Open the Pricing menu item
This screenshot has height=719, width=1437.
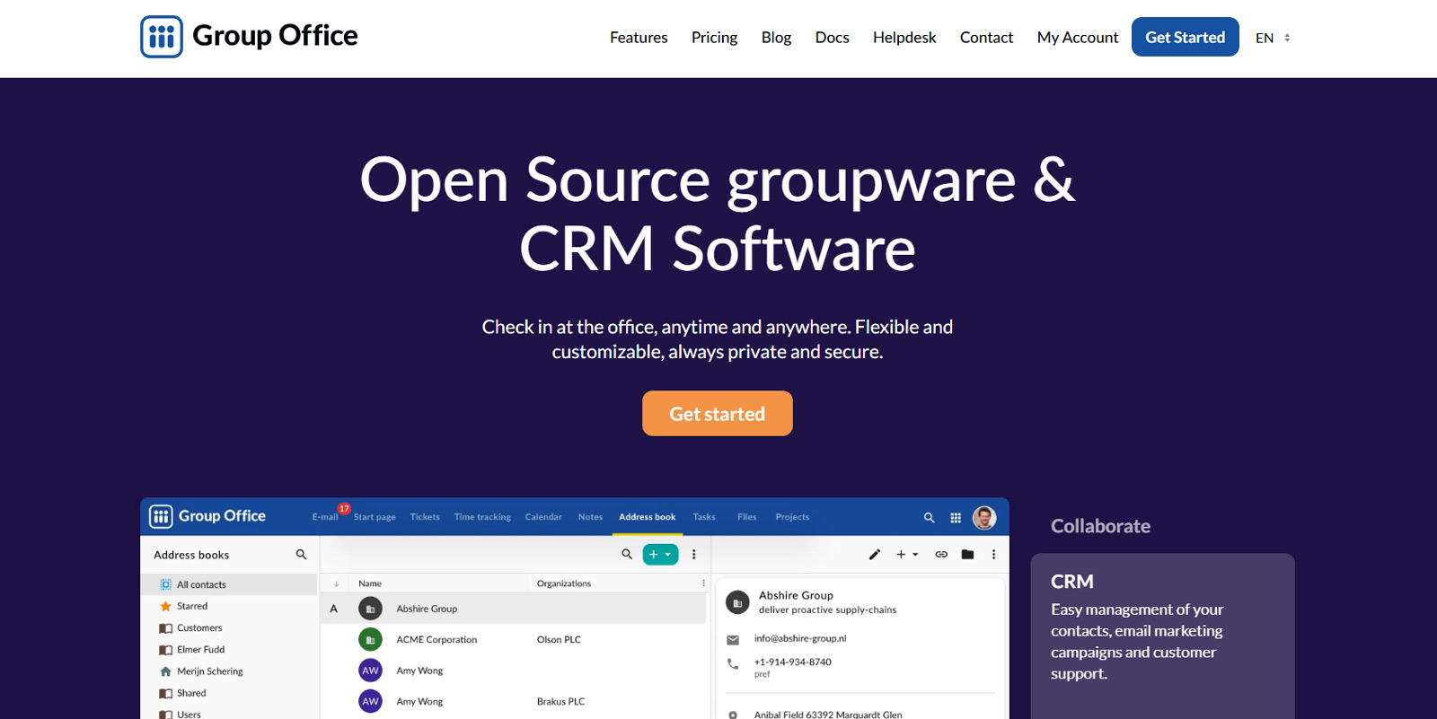click(714, 38)
